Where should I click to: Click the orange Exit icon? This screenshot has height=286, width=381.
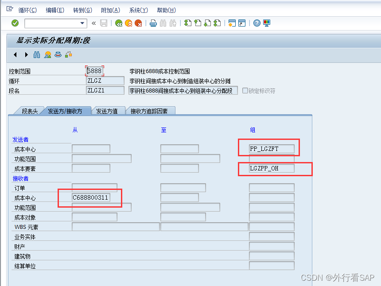[x=128, y=23]
